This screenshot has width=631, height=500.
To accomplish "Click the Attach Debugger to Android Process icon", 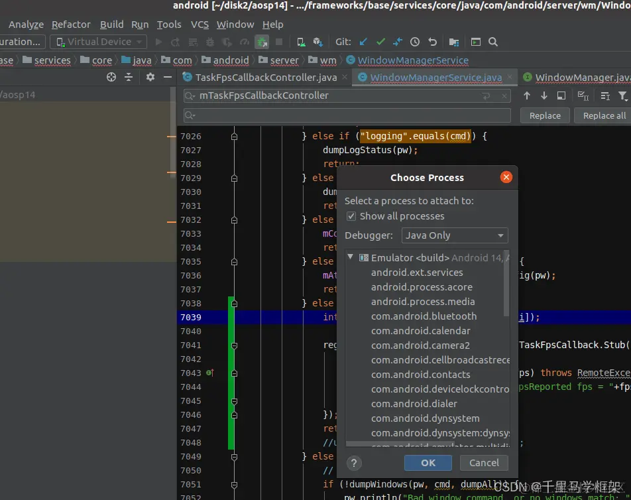I will coord(262,42).
